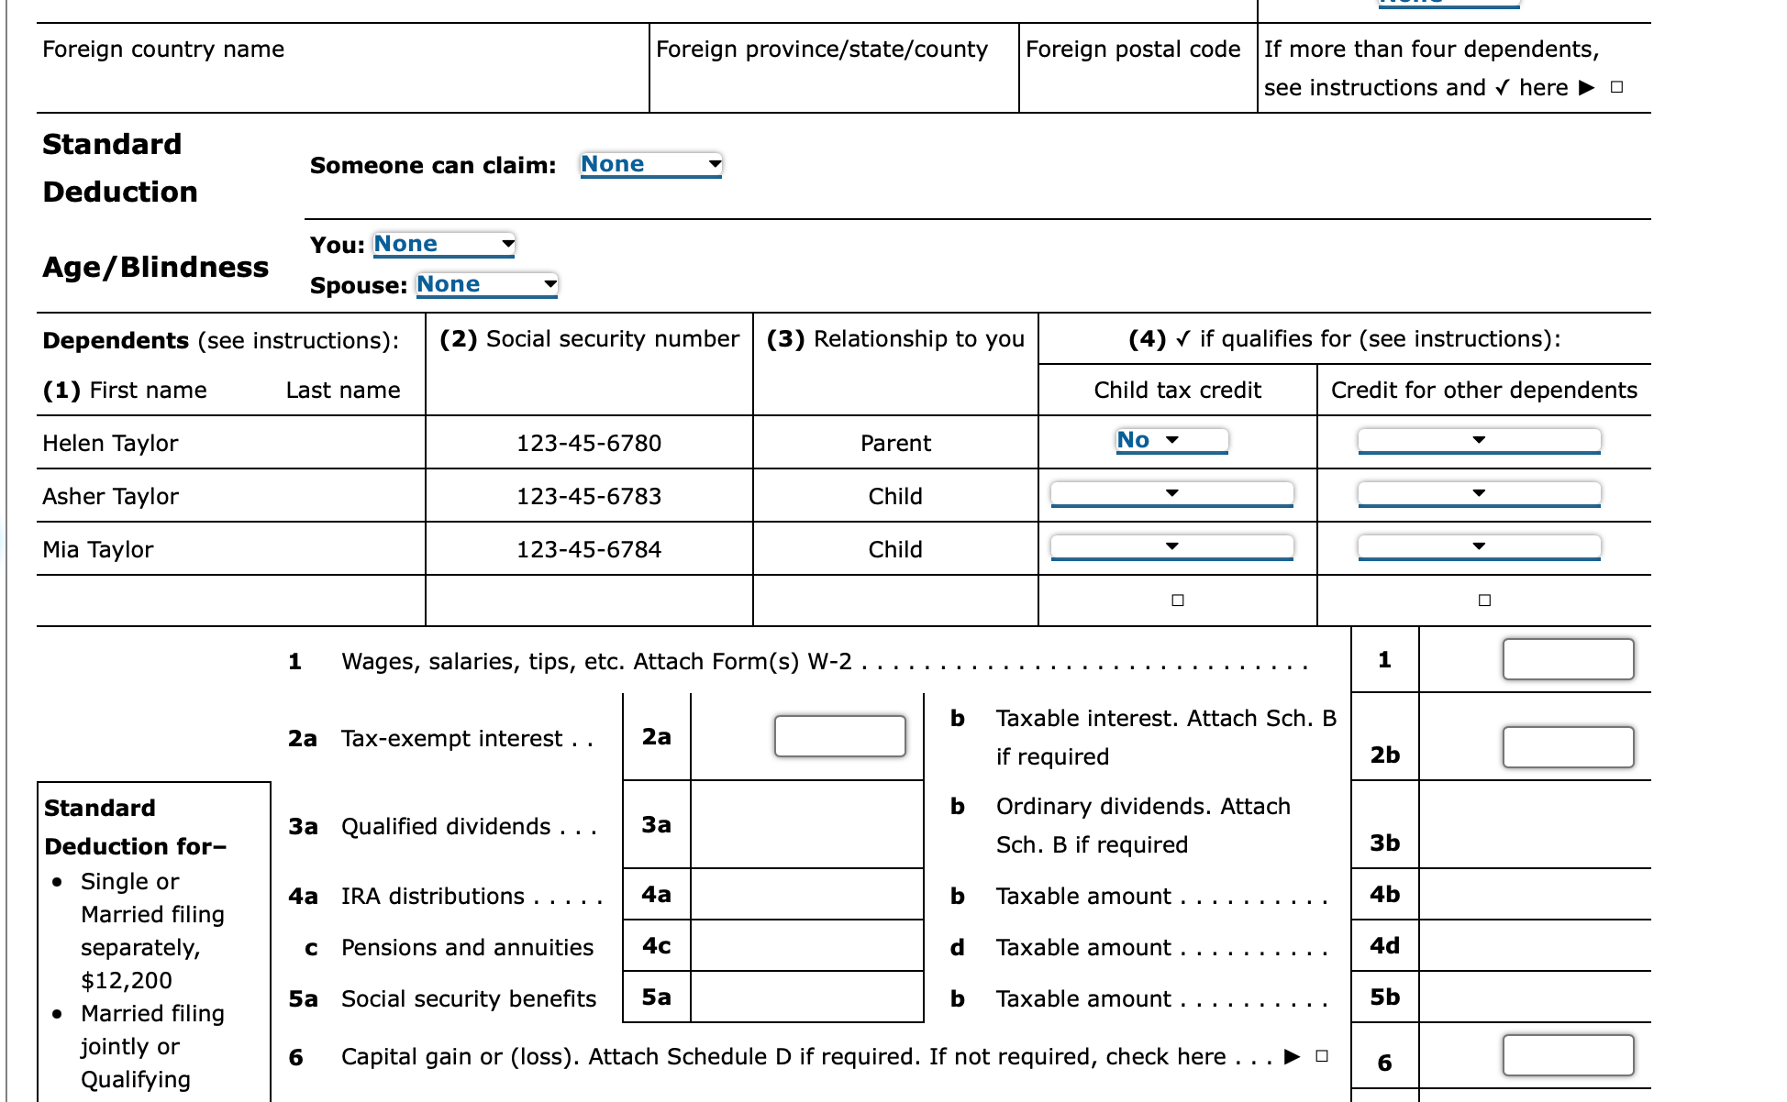Open Asher Taylor's Credit for other dependents dropdown
This screenshot has width=1787, height=1102.
1479,494
